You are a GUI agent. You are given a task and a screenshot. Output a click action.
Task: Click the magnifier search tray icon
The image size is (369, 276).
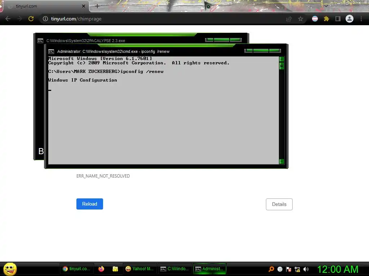point(271,269)
